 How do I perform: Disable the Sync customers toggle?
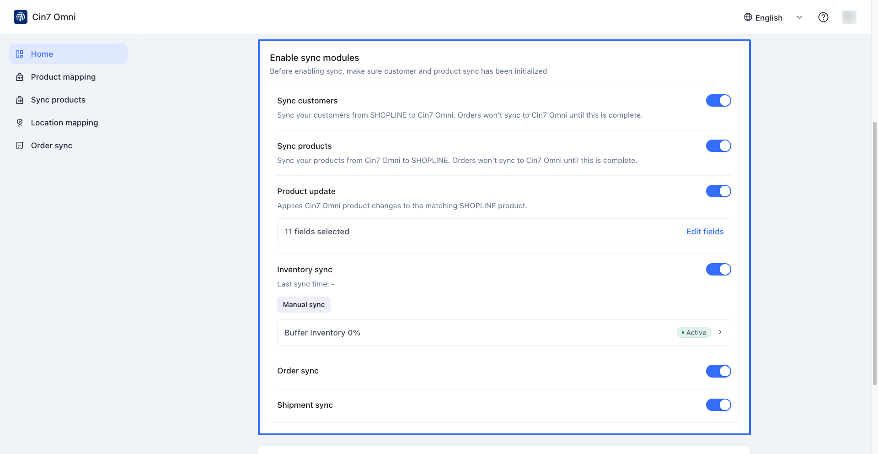tap(718, 101)
